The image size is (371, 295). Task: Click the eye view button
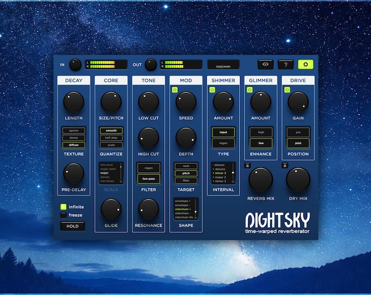pyautogui.click(x=265, y=64)
